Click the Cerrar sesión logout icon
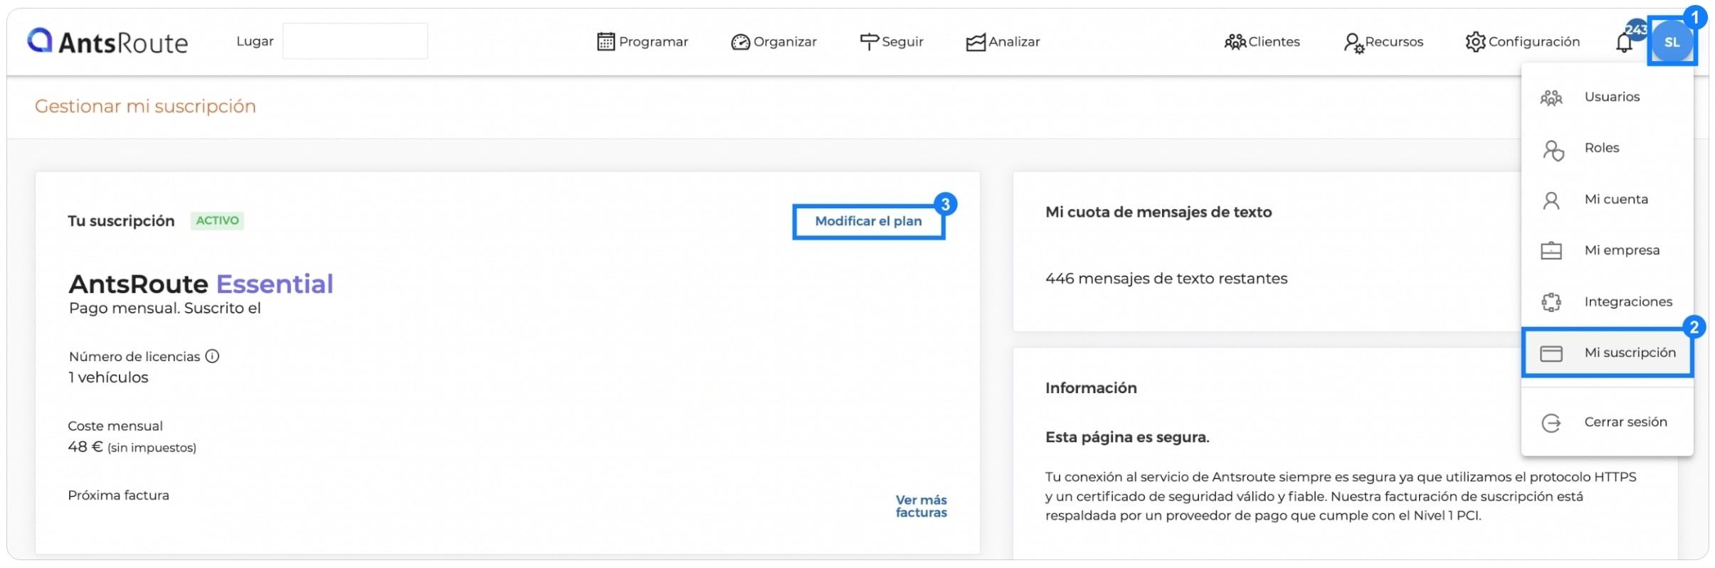1715x568 pixels. tap(1551, 423)
